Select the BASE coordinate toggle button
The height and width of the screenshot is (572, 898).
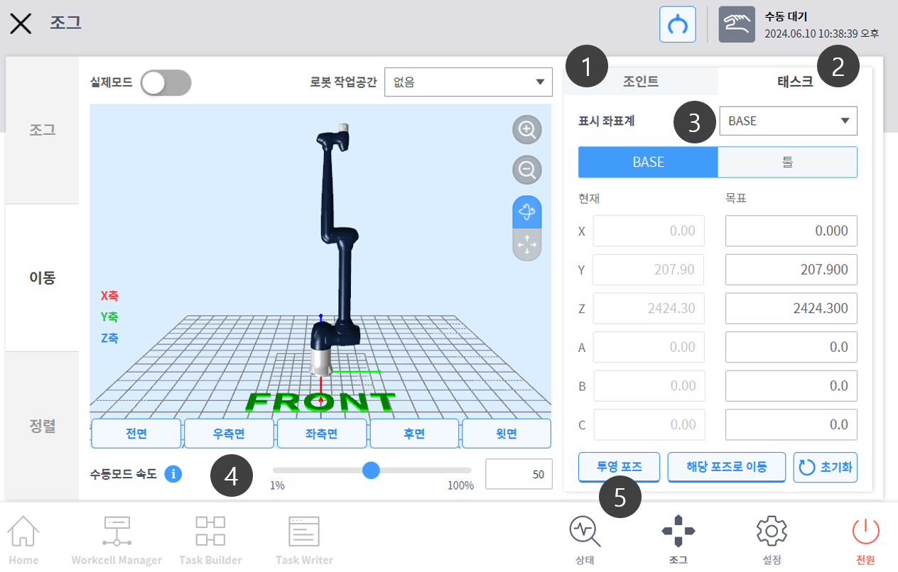click(648, 162)
